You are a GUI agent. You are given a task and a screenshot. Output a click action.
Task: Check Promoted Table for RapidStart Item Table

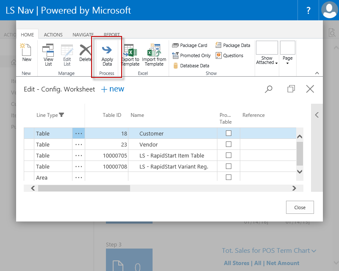[228, 155]
